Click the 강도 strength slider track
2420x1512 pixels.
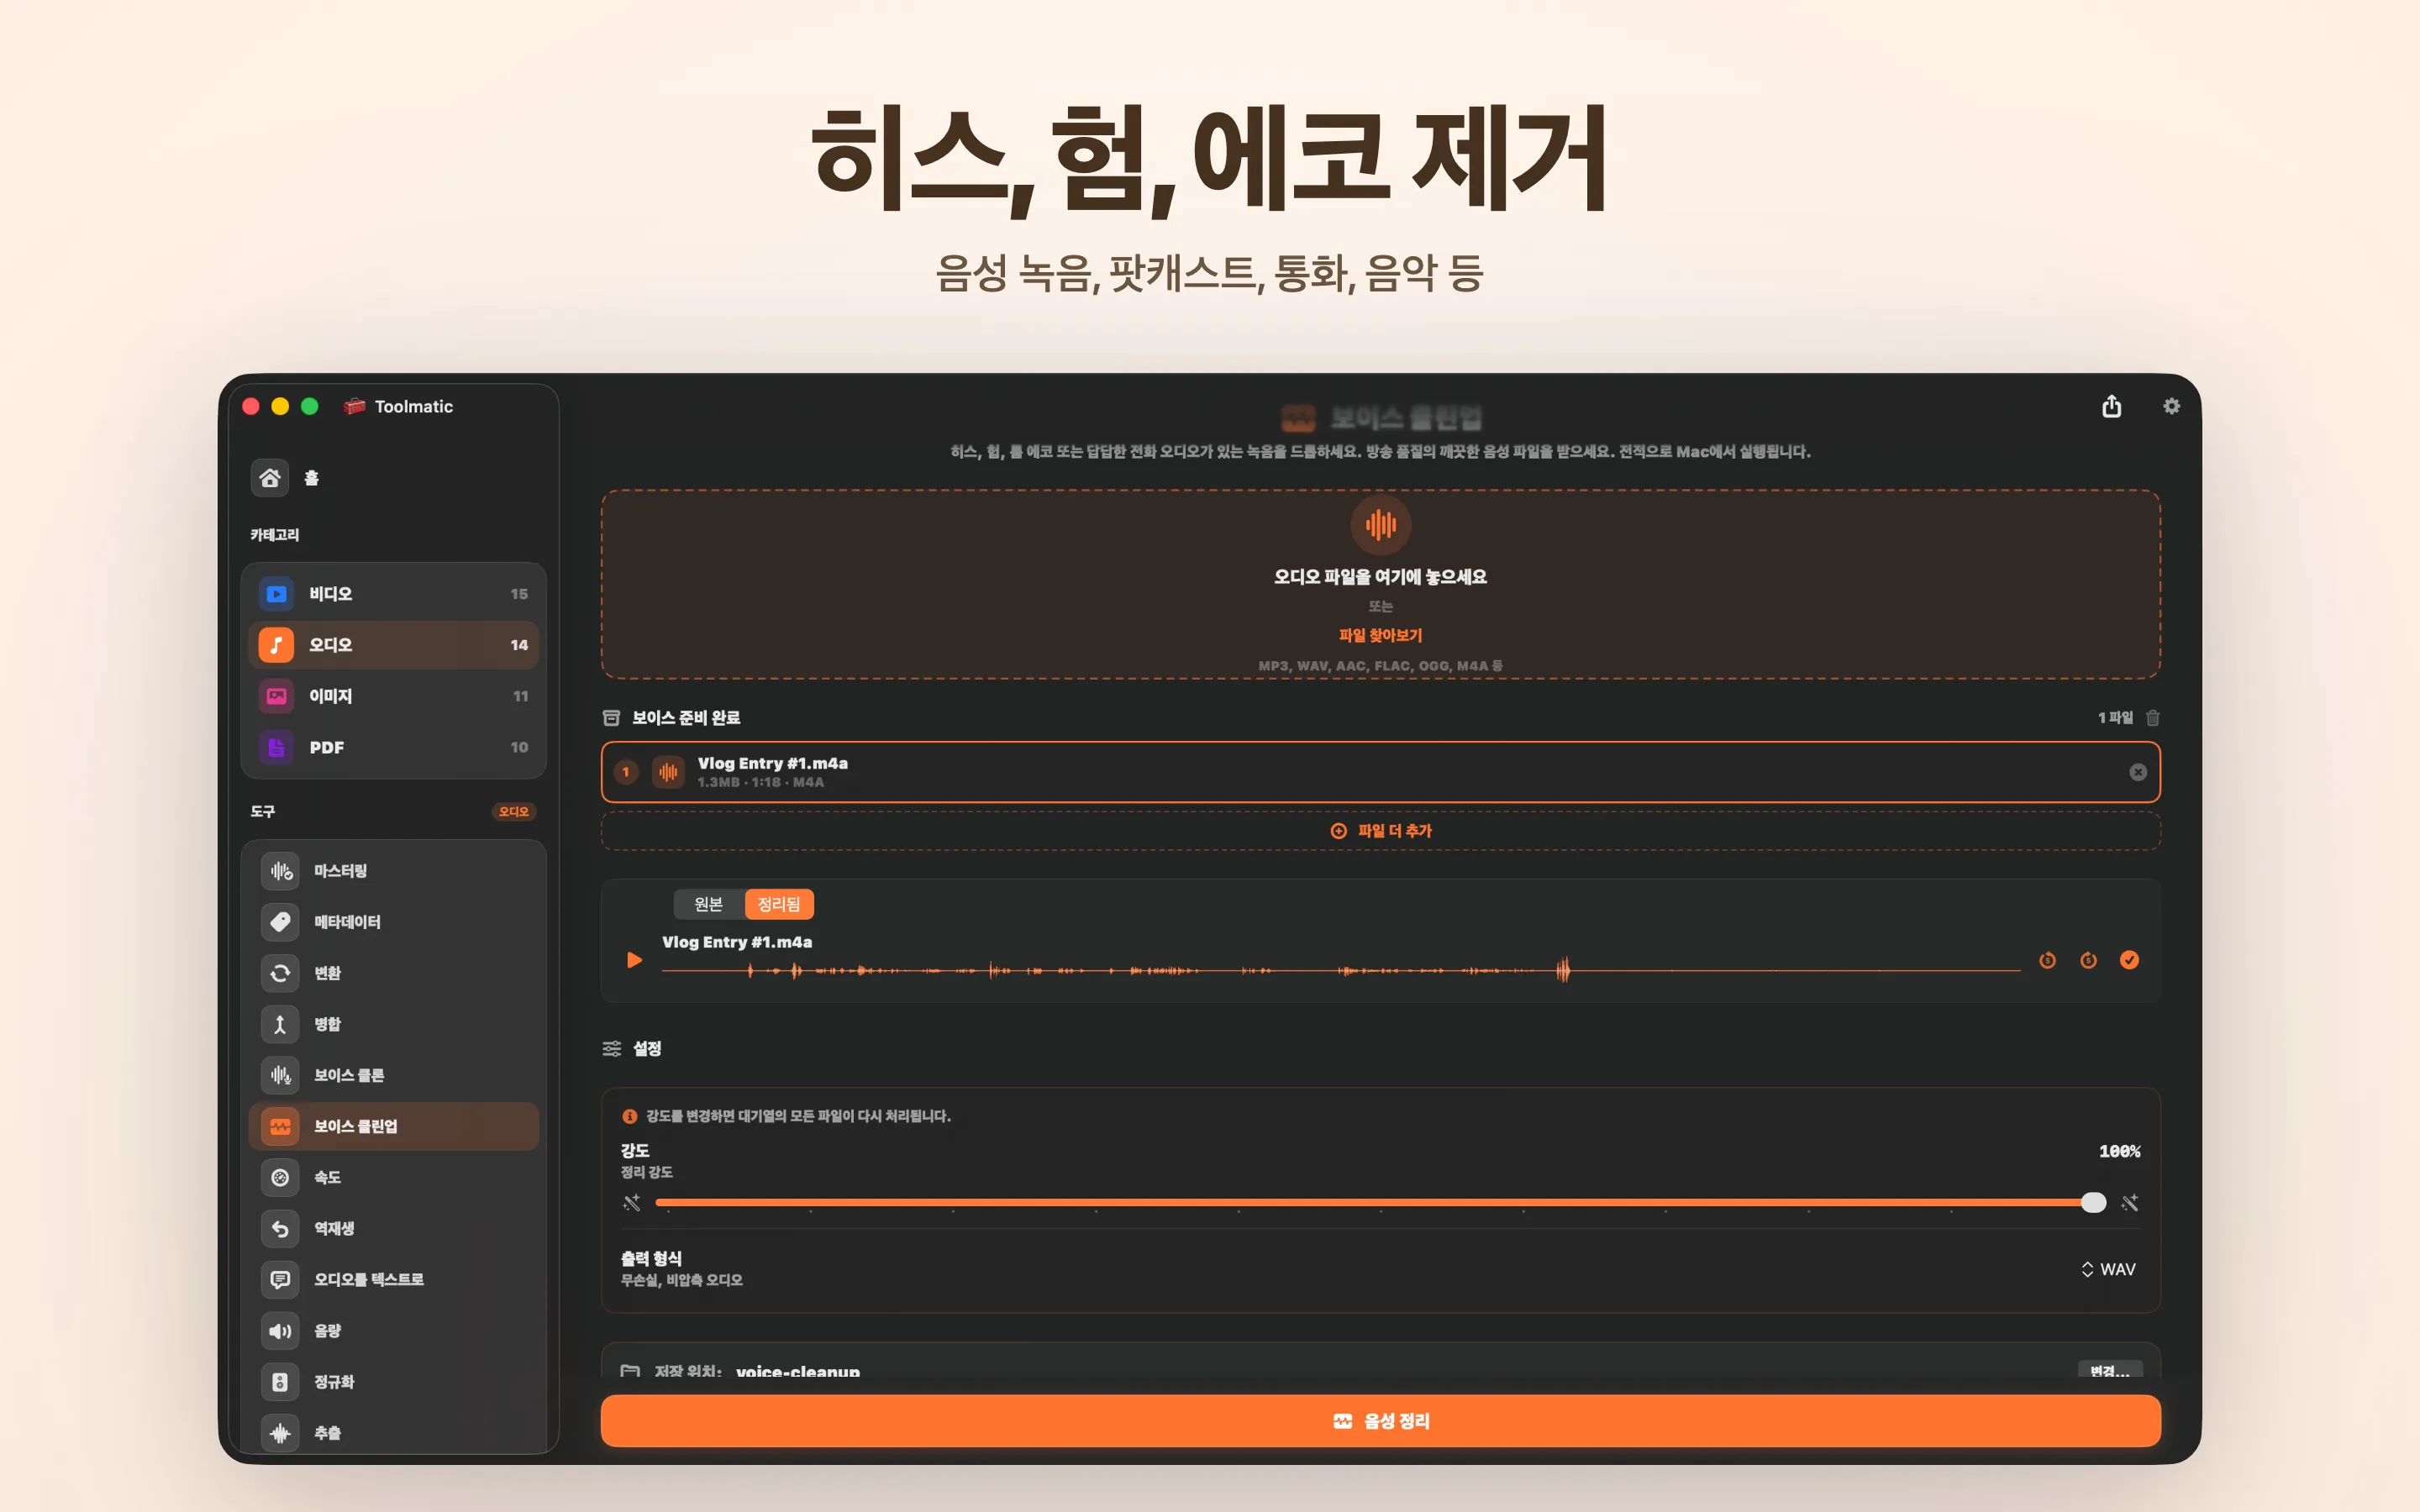(1380, 1202)
